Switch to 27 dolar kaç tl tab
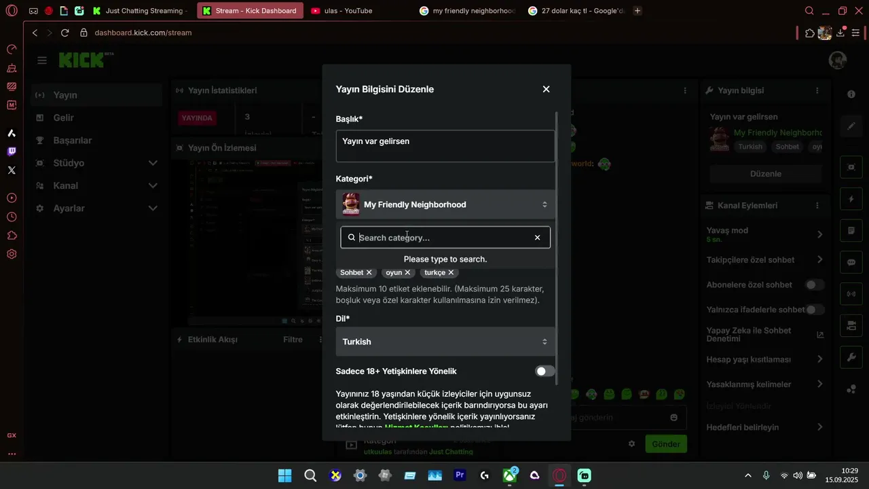 (x=576, y=11)
